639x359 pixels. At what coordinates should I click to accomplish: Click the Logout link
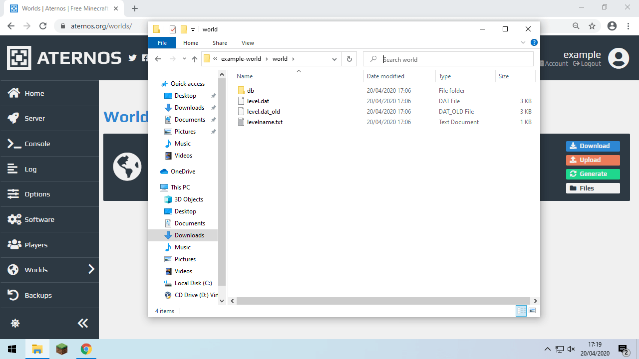click(x=587, y=64)
